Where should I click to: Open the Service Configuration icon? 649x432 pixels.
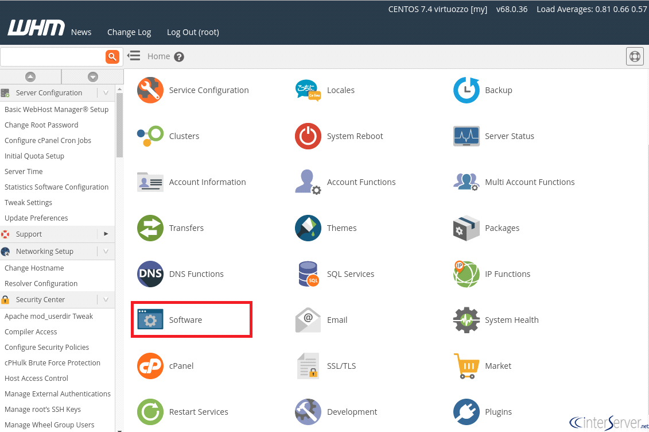click(x=150, y=90)
